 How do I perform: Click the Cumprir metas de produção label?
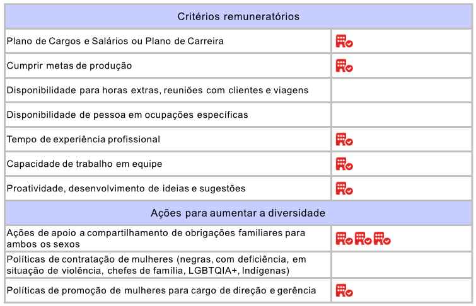(x=69, y=65)
